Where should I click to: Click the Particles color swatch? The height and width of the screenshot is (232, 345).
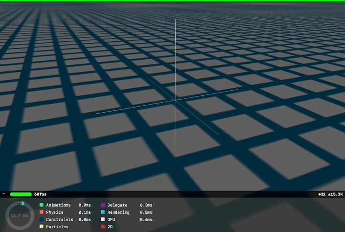pos(42,226)
